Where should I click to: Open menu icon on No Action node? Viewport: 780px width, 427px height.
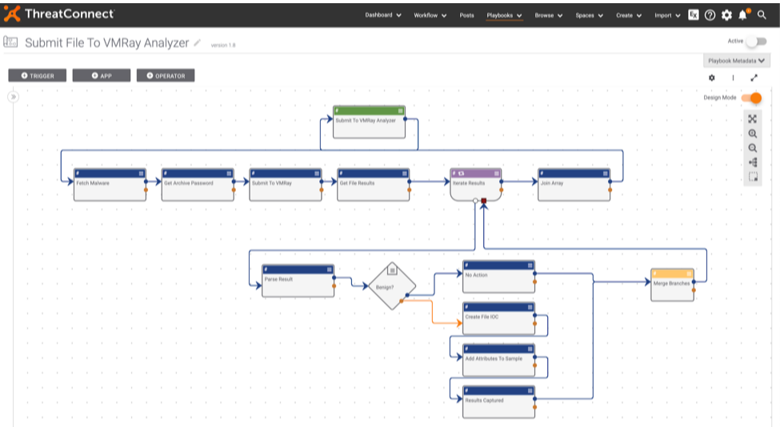click(530, 265)
